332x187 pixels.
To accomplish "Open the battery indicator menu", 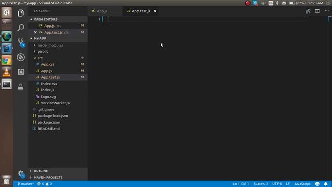I will click(x=297, y=3).
